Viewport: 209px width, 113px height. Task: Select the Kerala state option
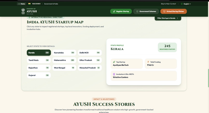click(x=39, y=53)
